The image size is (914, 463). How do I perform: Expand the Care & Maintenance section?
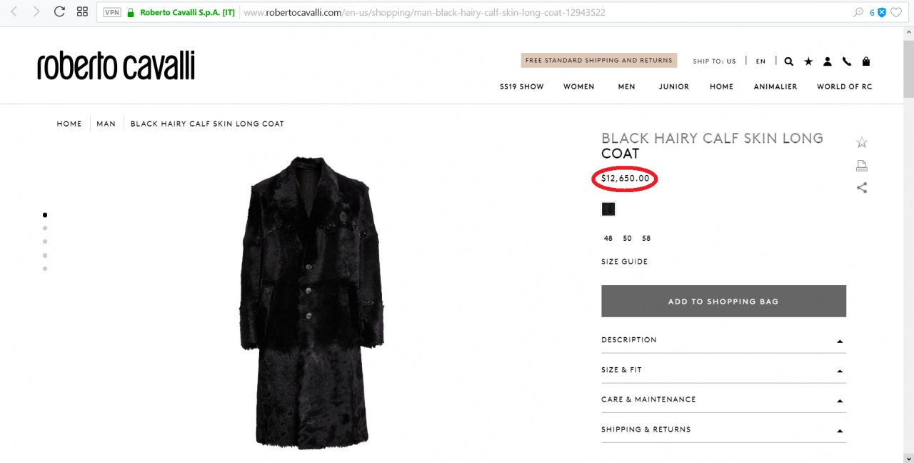[723, 399]
